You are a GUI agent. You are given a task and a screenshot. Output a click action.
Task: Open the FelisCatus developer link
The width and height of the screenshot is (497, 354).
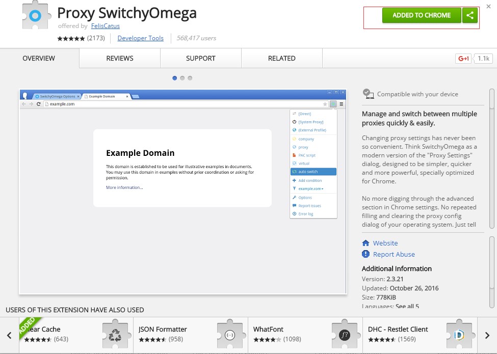click(x=105, y=26)
